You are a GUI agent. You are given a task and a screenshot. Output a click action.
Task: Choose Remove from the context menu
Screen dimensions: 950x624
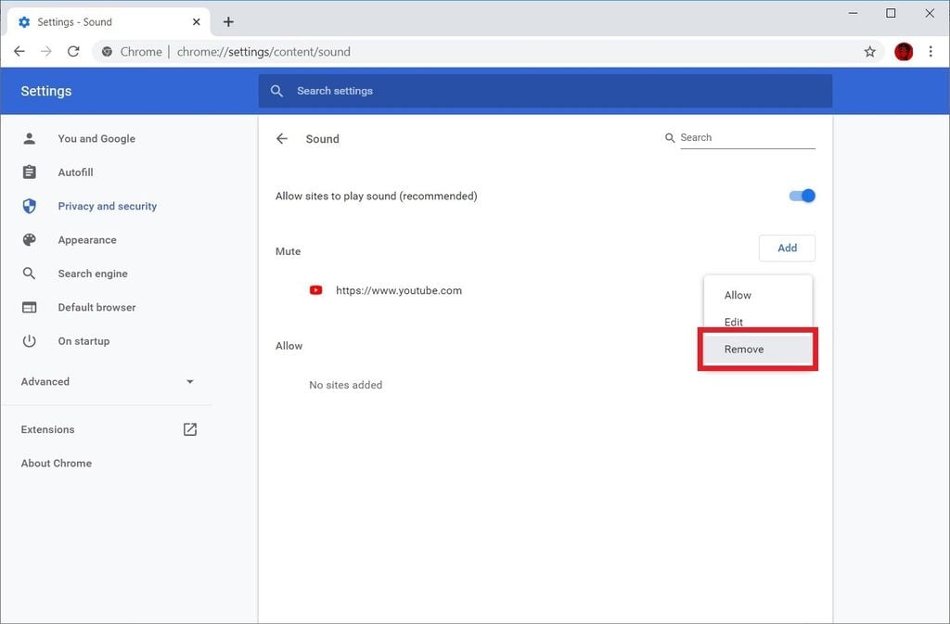[757, 350]
